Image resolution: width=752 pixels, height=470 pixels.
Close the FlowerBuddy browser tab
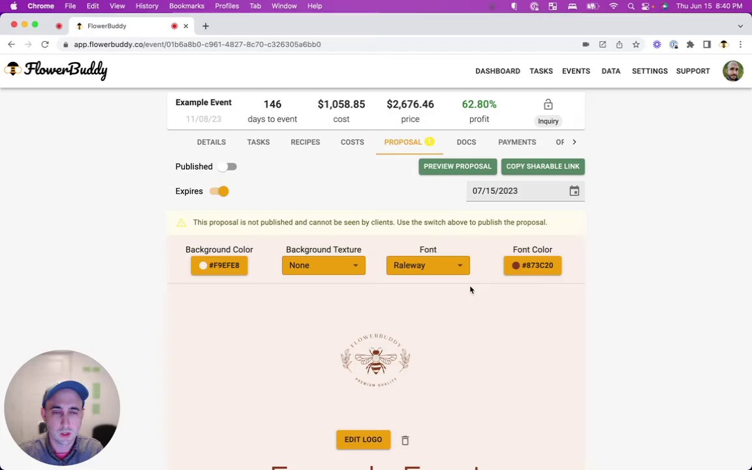click(x=186, y=26)
